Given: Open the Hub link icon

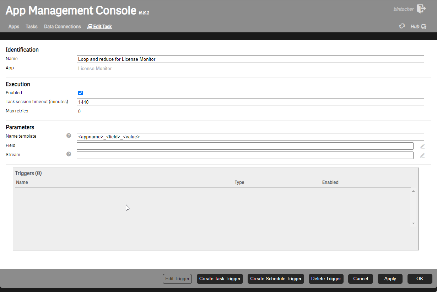Looking at the screenshot, I should (423, 27).
